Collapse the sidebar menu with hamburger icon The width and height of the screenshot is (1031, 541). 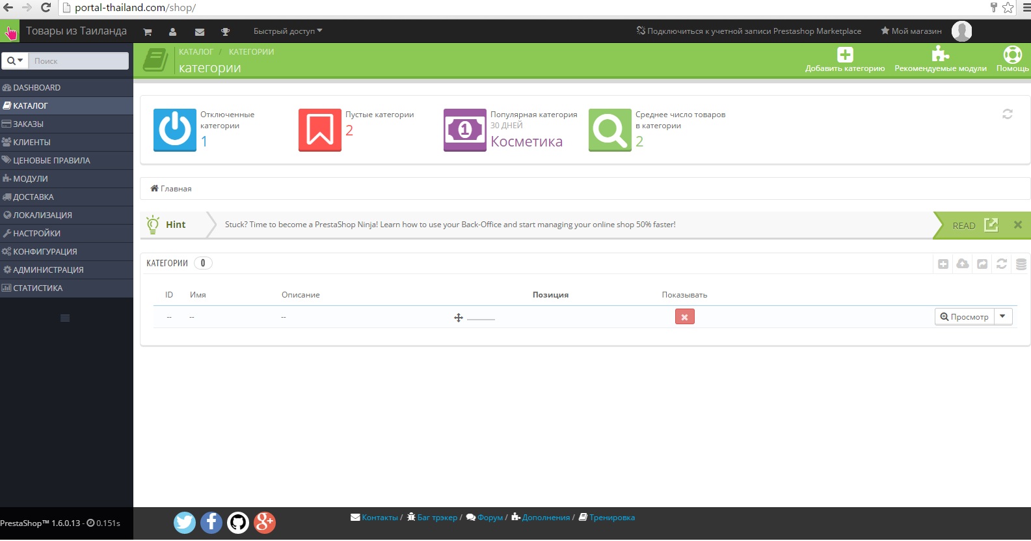[65, 318]
